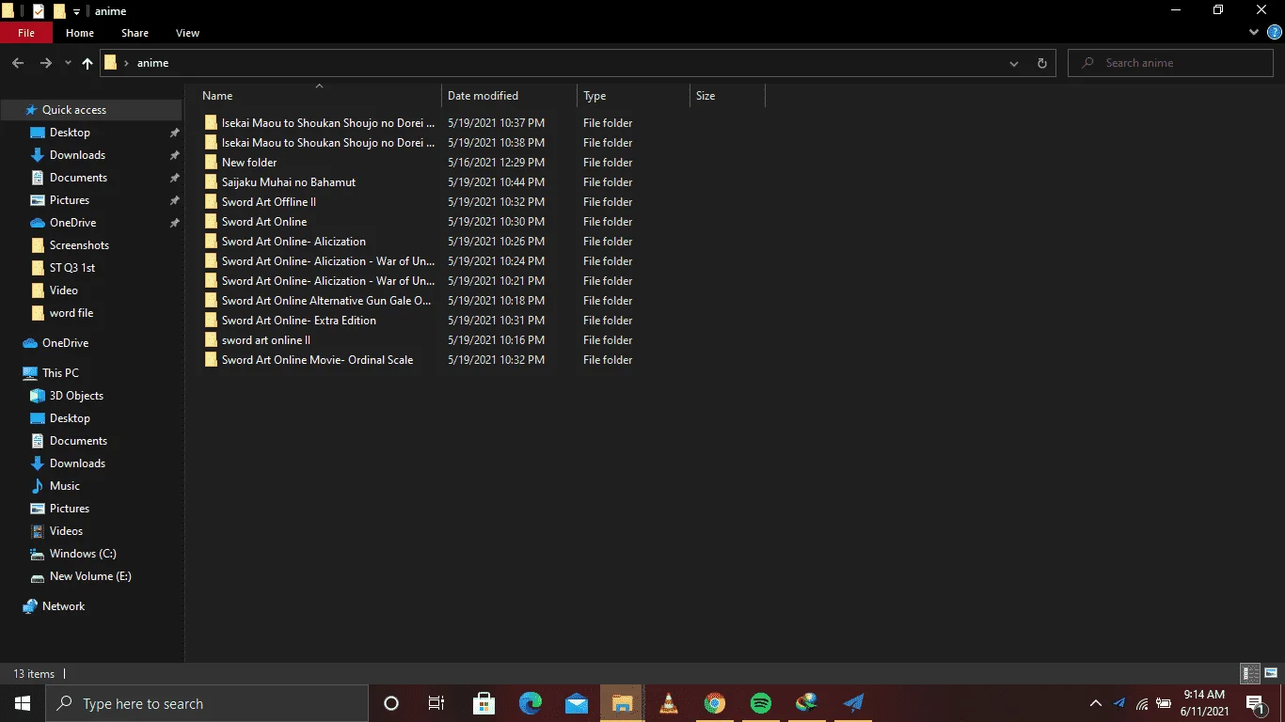Viewport: 1285px width, 722px height.
Task: Switch to Large icons view layout
Action: coord(1270,673)
